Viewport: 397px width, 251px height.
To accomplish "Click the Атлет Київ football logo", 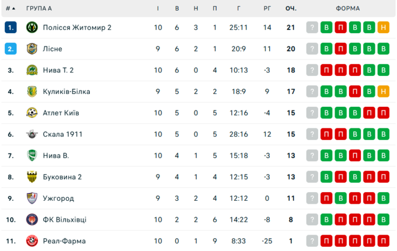I will coord(32,113).
